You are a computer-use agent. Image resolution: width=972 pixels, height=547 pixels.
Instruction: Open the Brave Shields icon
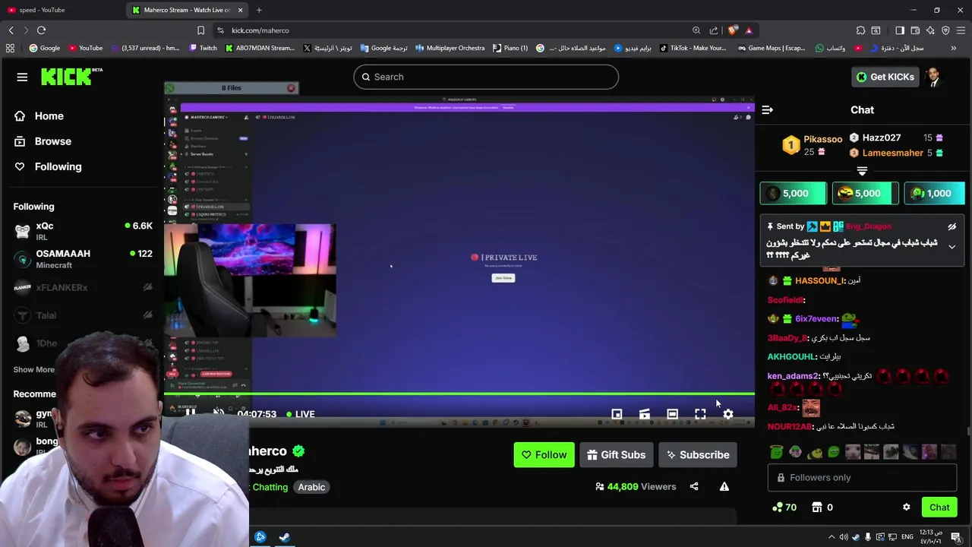click(x=732, y=30)
